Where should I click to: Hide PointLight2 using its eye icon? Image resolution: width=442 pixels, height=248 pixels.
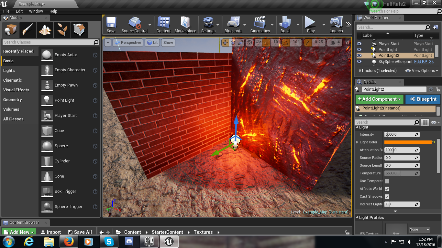pyautogui.click(x=359, y=56)
